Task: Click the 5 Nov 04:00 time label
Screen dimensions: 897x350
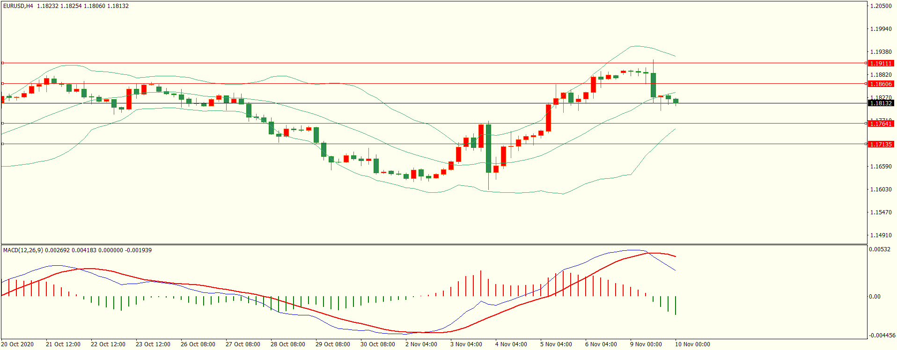Action: point(556,344)
